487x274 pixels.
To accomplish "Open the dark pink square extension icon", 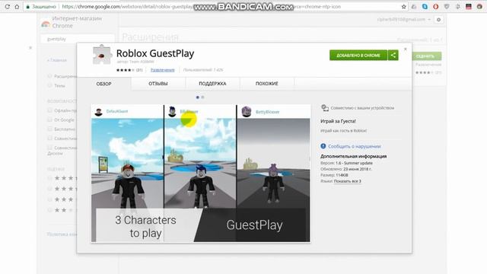I will tap(469, 7).
